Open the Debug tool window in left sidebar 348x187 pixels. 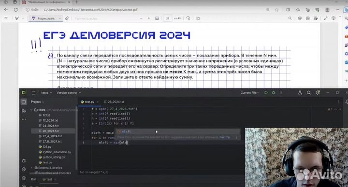(x=24, y=160)
